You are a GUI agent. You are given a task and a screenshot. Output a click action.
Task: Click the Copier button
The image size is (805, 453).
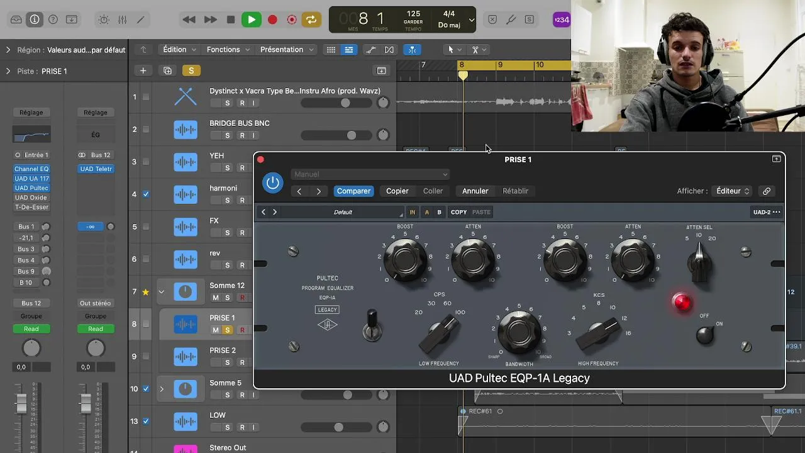coord(397,191)
